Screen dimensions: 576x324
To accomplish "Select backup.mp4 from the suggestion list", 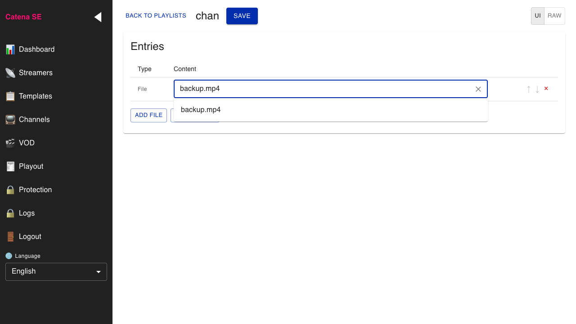I will [201, 110].
